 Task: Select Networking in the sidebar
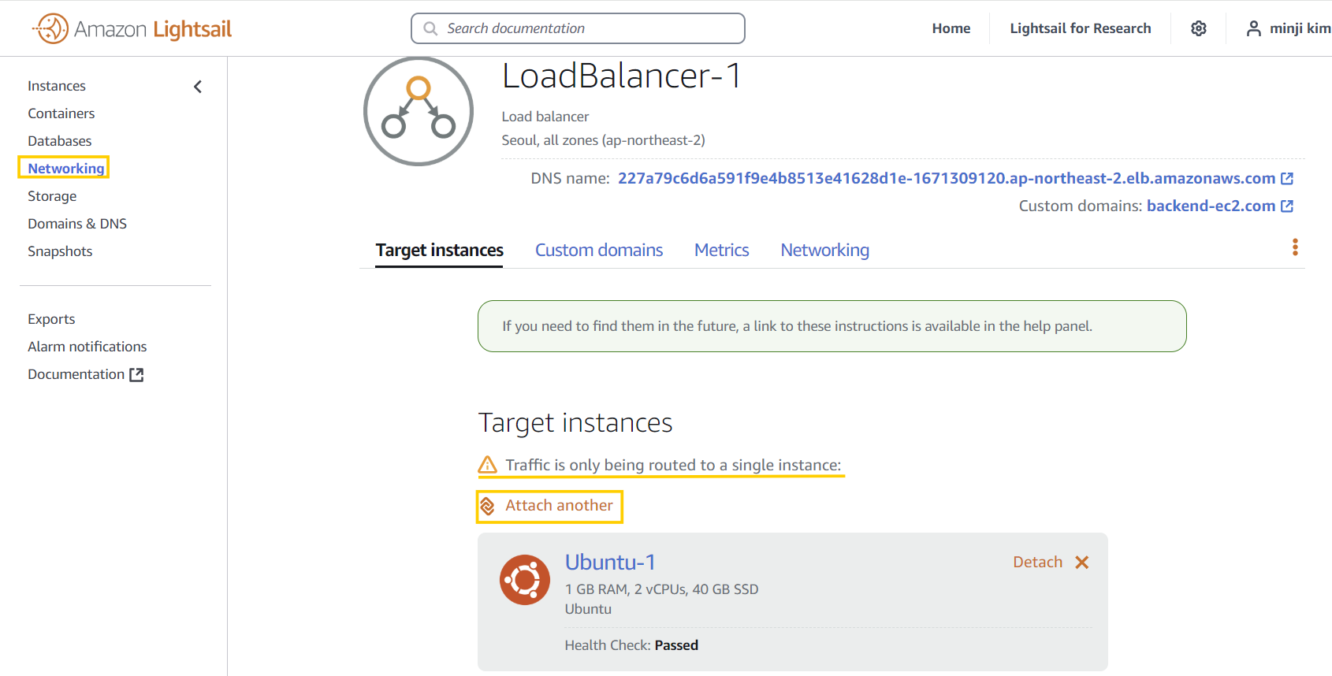point(66,169)
